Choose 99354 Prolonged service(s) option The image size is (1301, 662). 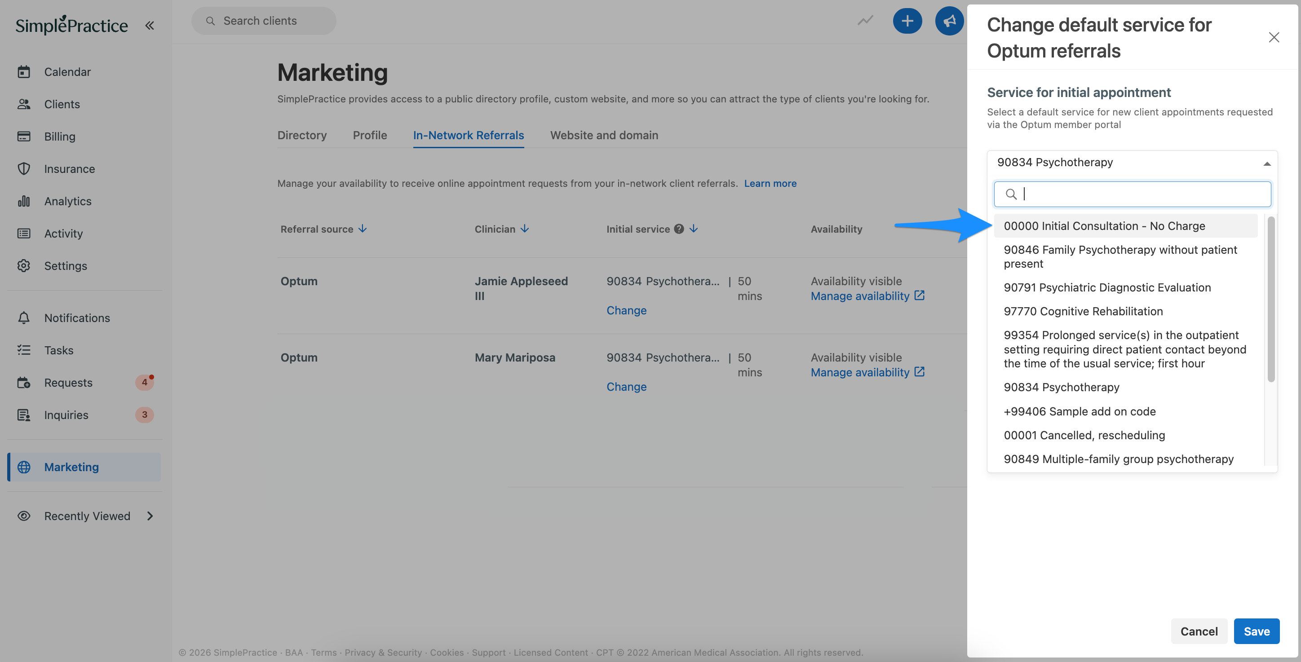(1125, 349)
